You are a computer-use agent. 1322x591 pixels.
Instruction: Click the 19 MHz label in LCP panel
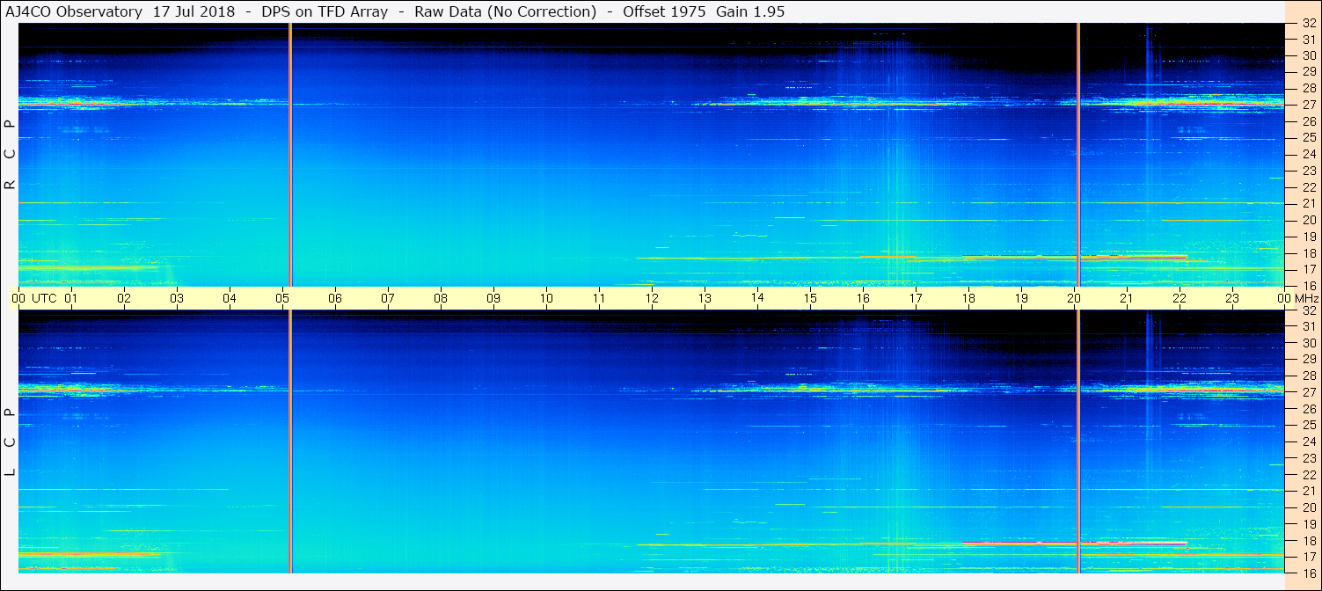pos(1308,524)
